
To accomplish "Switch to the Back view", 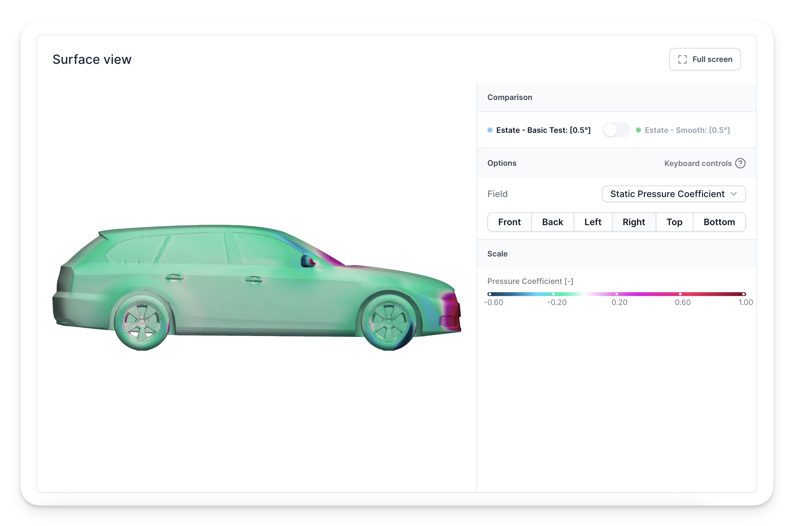I will point(552,222).
